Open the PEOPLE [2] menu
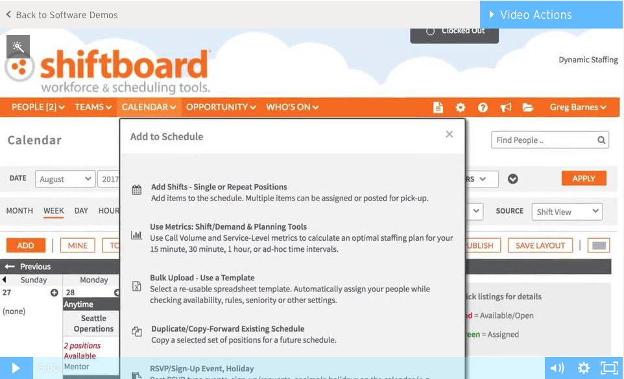This screenshot has width=624, height=379. point(38,107)
